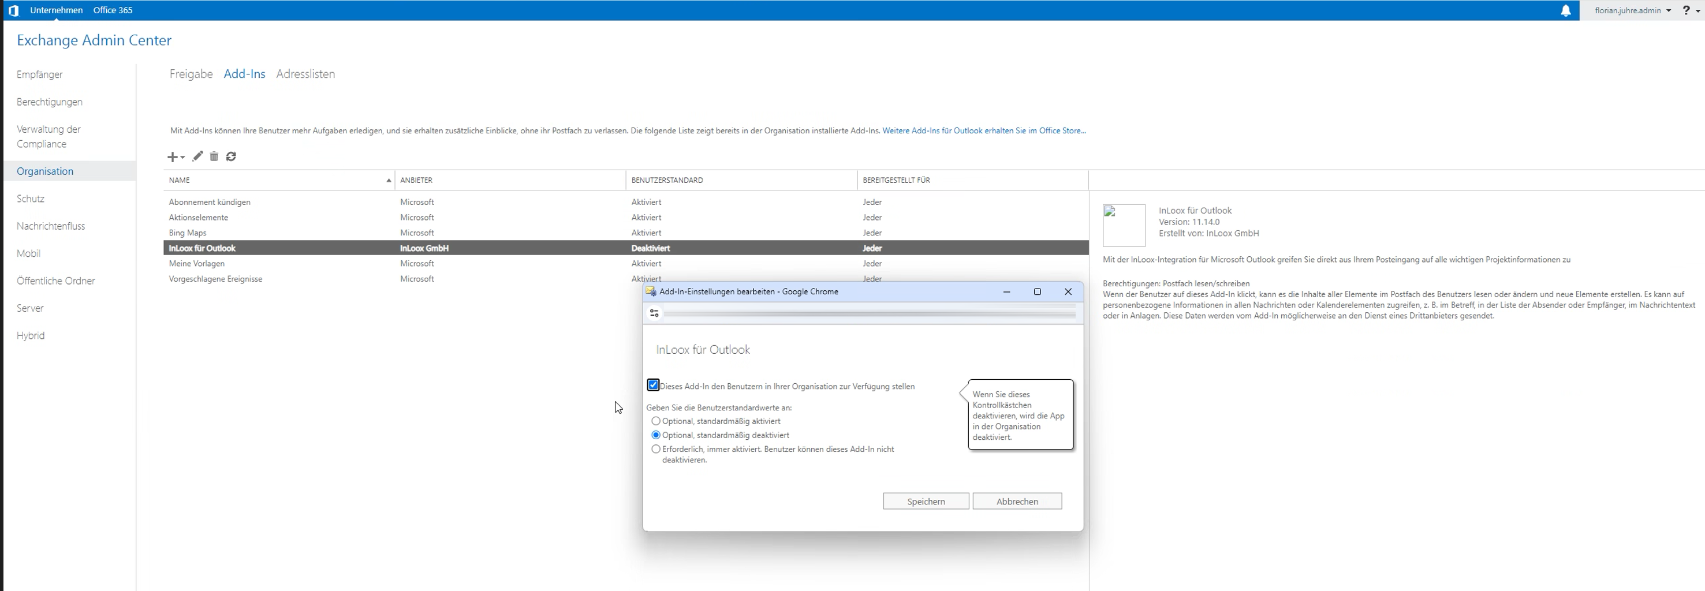Click the Office 365 app launcher icon
Viewport: 1705px width, 591px height.
point(13,10)
